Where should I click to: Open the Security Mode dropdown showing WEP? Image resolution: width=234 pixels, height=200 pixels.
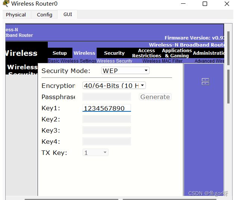point(125,71)
